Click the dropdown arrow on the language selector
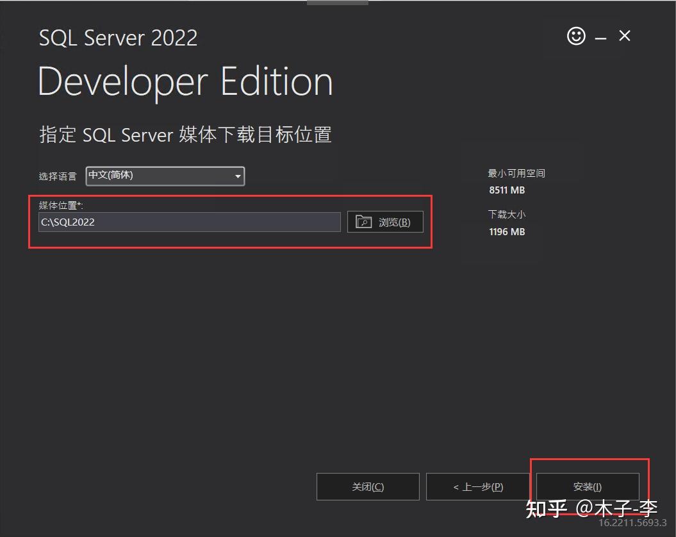Viewport: 676px width, 537px height. pos(237,176)
